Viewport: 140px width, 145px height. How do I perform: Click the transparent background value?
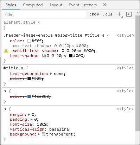coord(59,134)
